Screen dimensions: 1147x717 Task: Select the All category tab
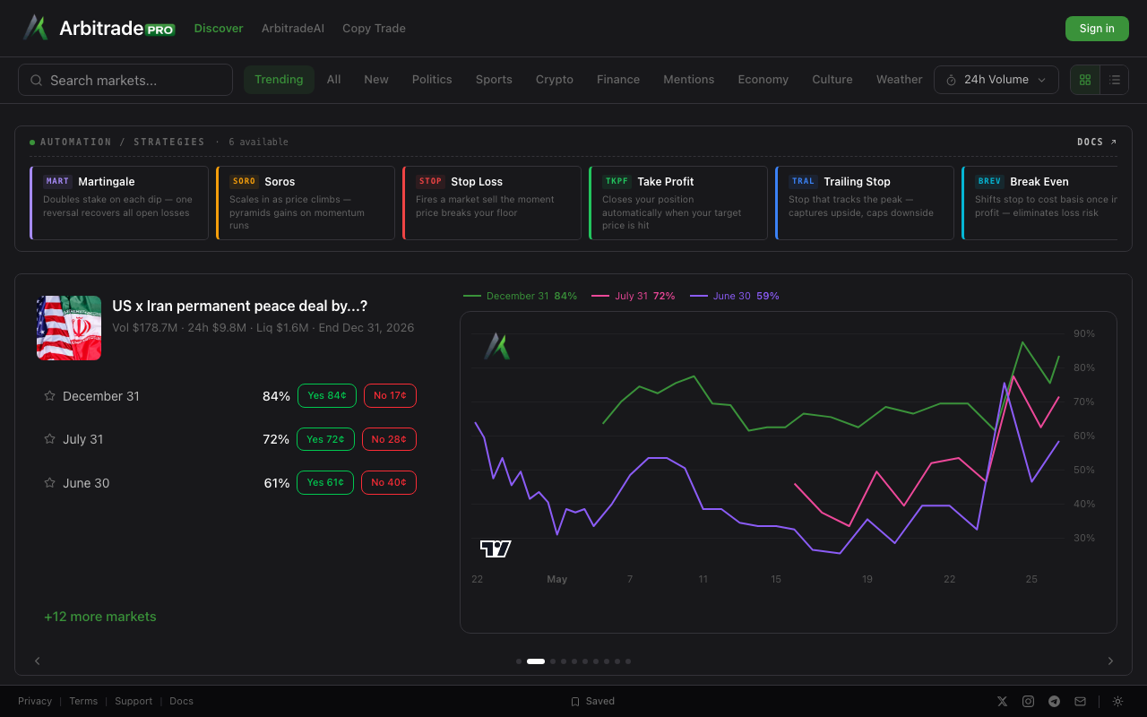[x=333, y=80]
